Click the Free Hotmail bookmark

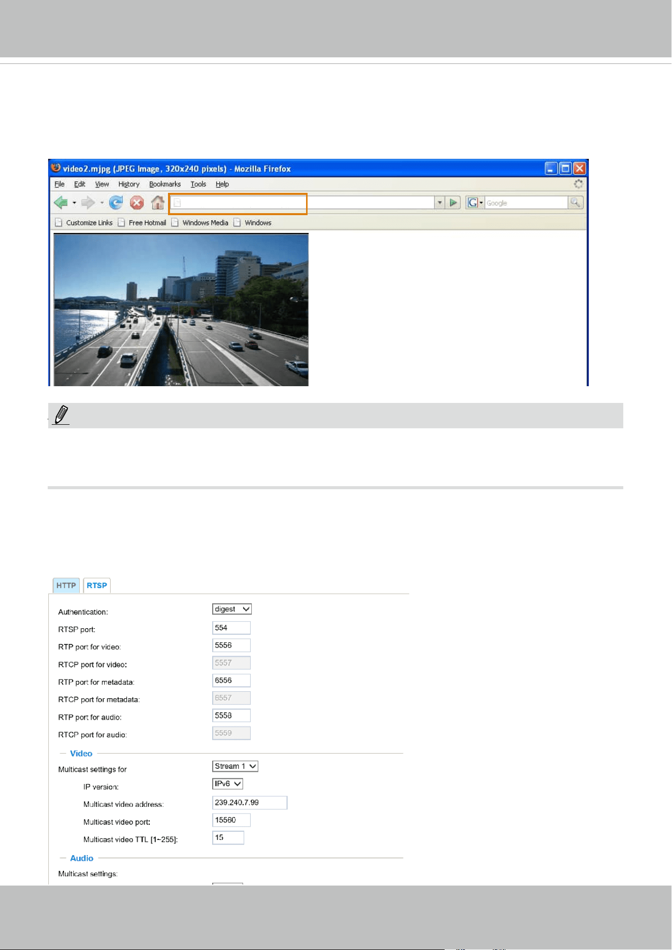(142, 223)
